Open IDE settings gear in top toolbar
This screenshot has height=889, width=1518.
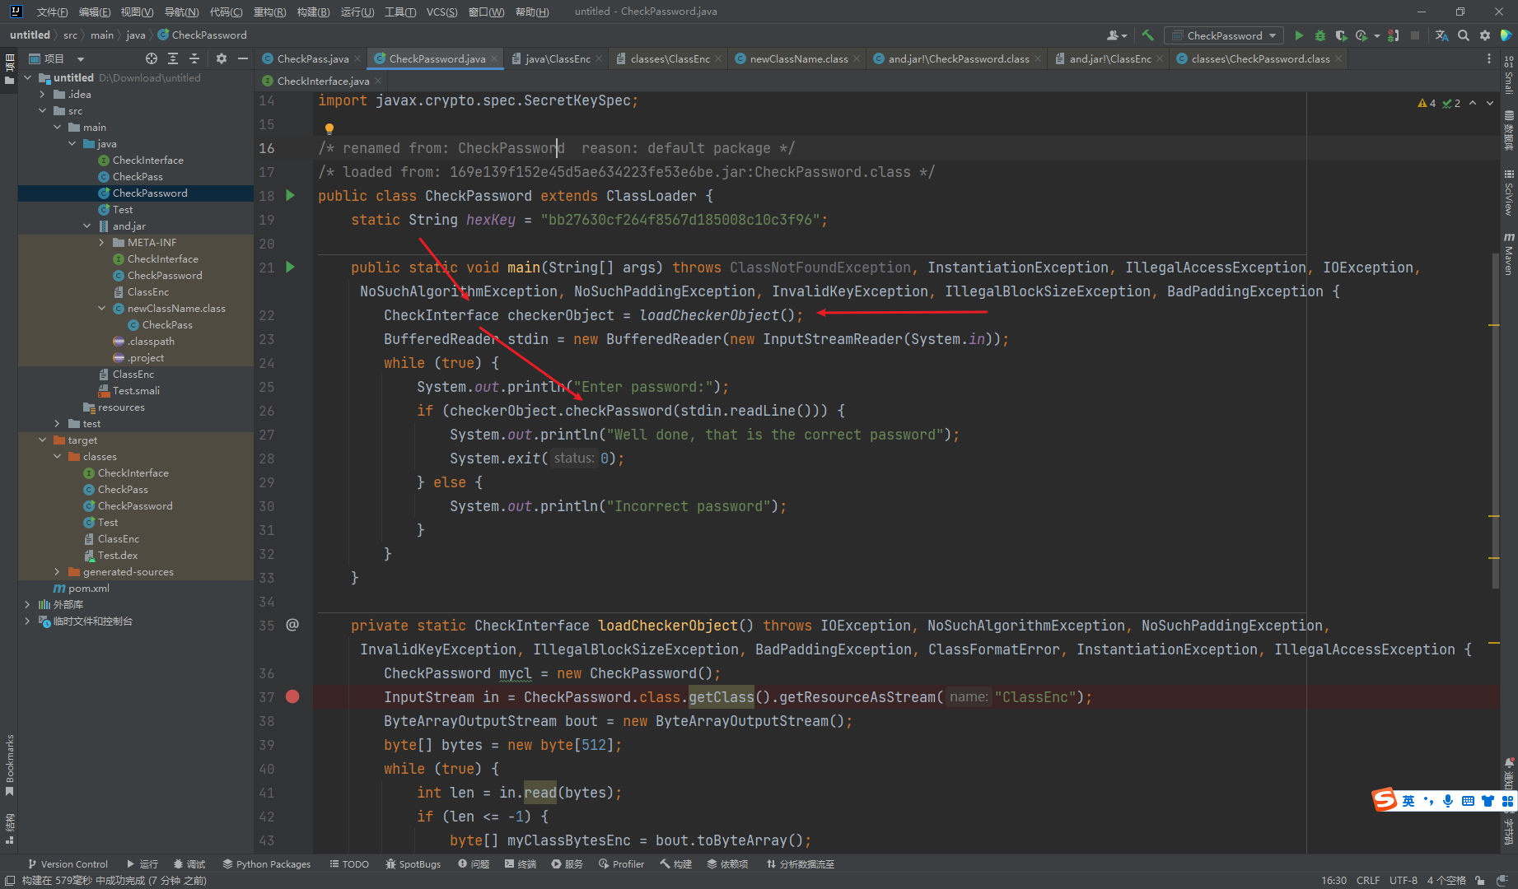(1485, 35)
